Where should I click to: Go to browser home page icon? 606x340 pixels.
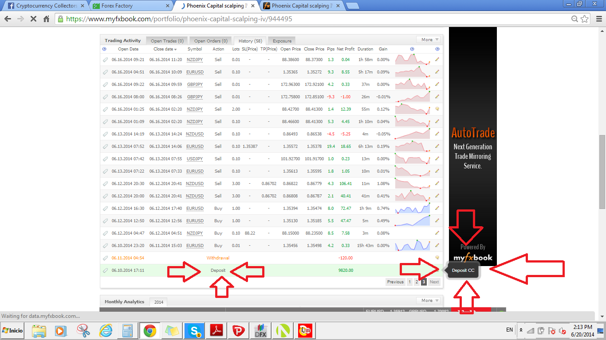coord(47,19)
